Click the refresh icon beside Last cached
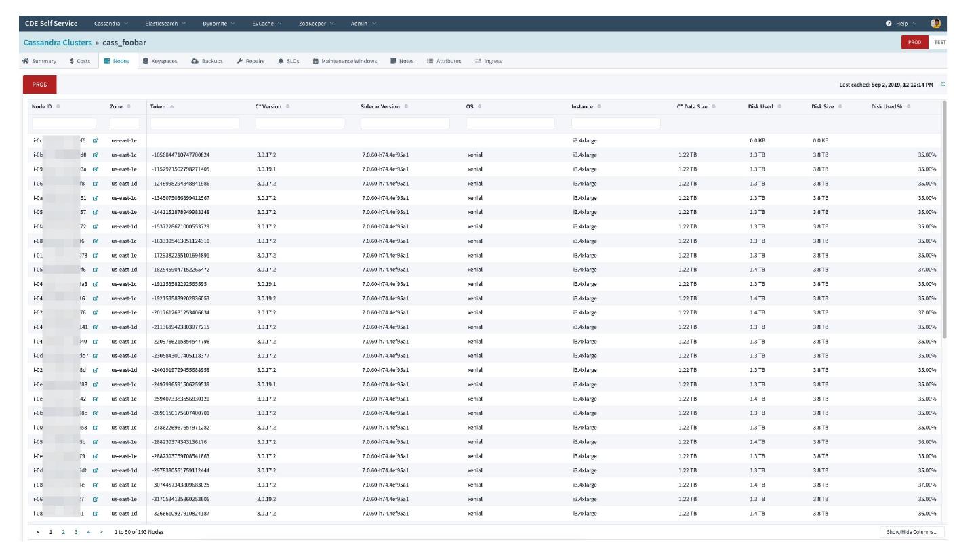The height and width of the screenshot is (549, 976). (943, 85)
